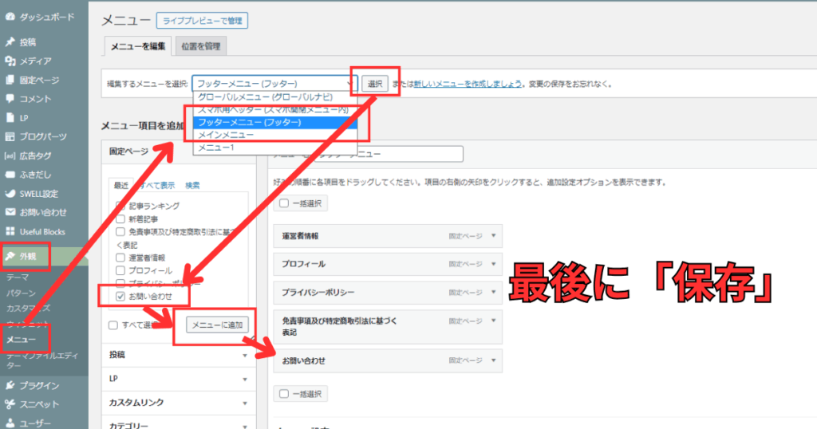Open the メニュー submenu link
817x429 pixels.
(22, 340)
